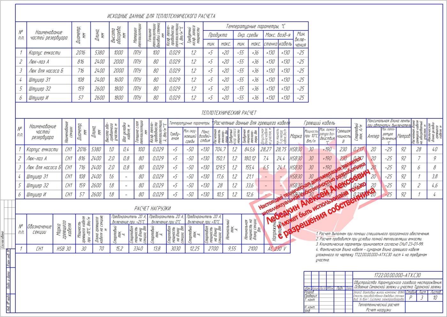Click the "ИСХОДНЫЕ ДАННЫЕ ДЛЯ ТЕПЛОТЕХНИЧЕСКОГО РАСЧЕТА" title
447x317 pixels.
(x=161, y=16)
